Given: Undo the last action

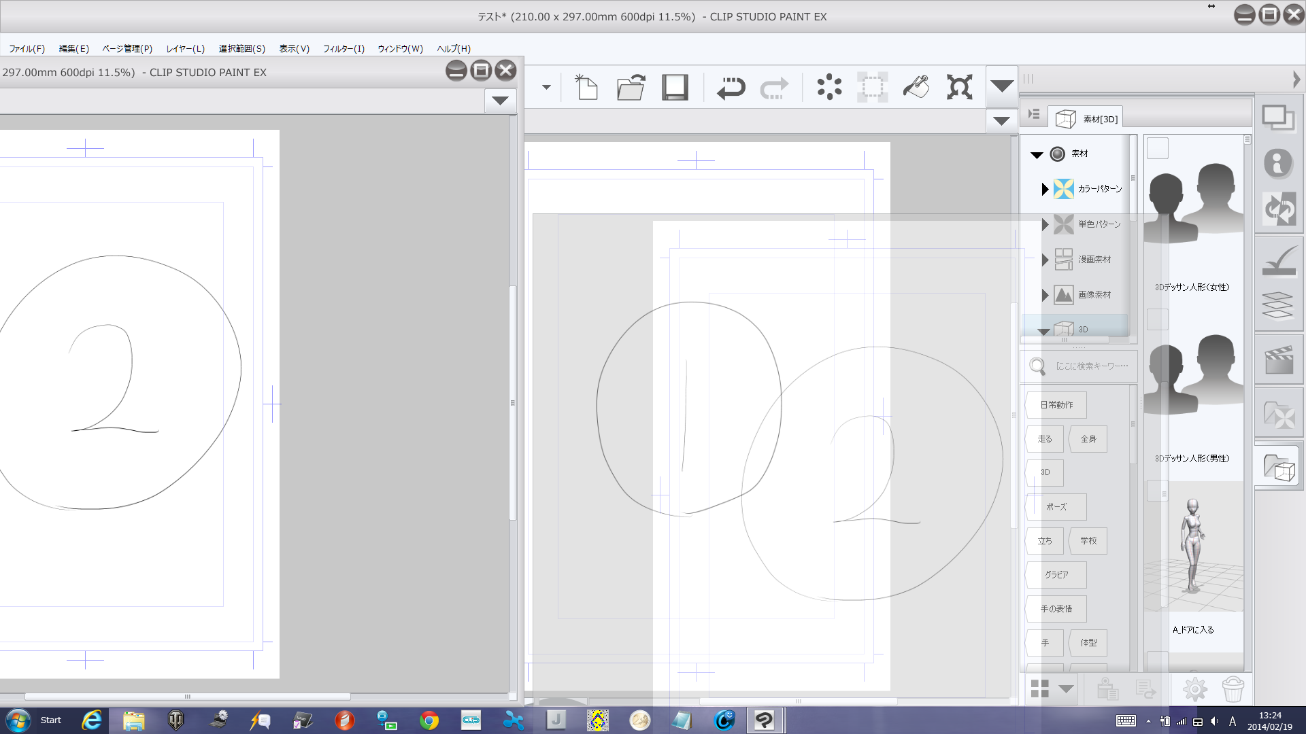Looking at the screenshot, I should click(x=731, y=88).
